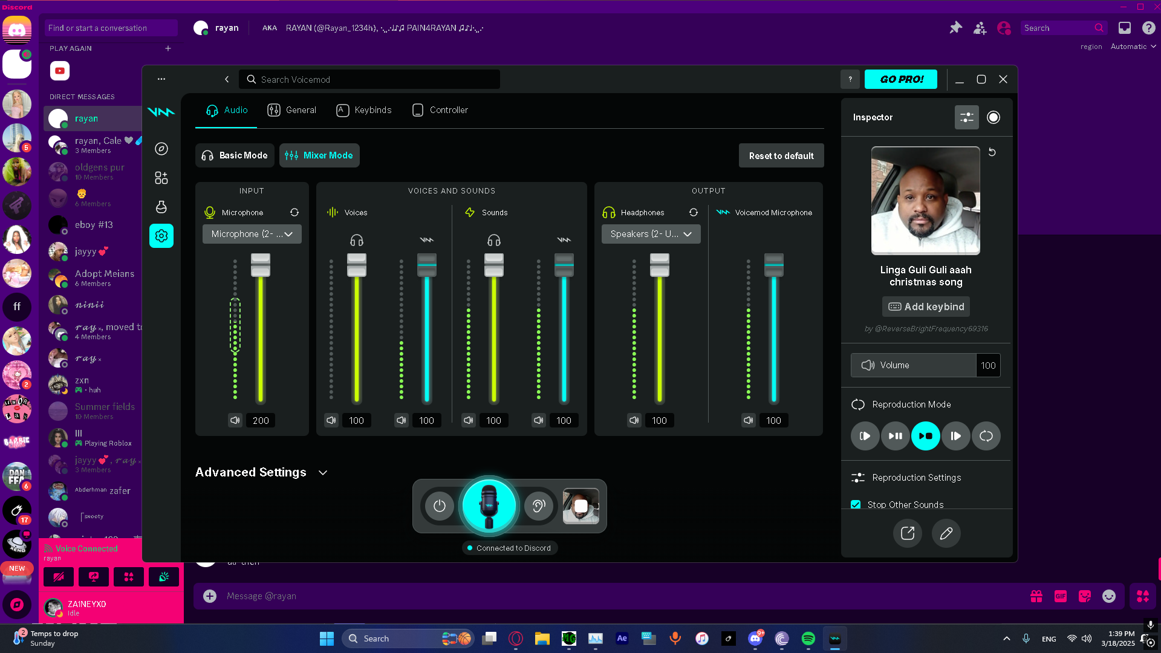Select the loop reproduction mode icon
This screenshot has width=1161, height=653.
[x=986, y=436]
